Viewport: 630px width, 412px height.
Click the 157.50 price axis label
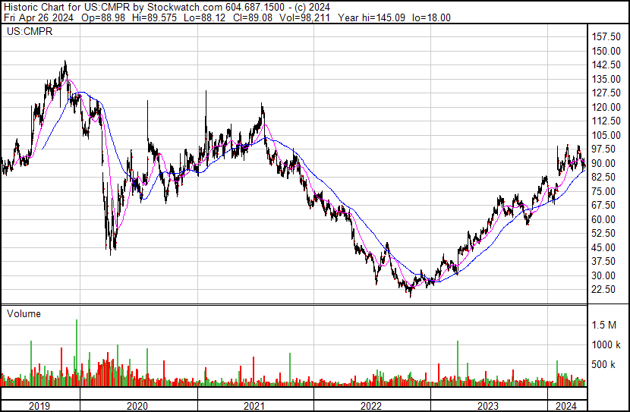point(606,36)
